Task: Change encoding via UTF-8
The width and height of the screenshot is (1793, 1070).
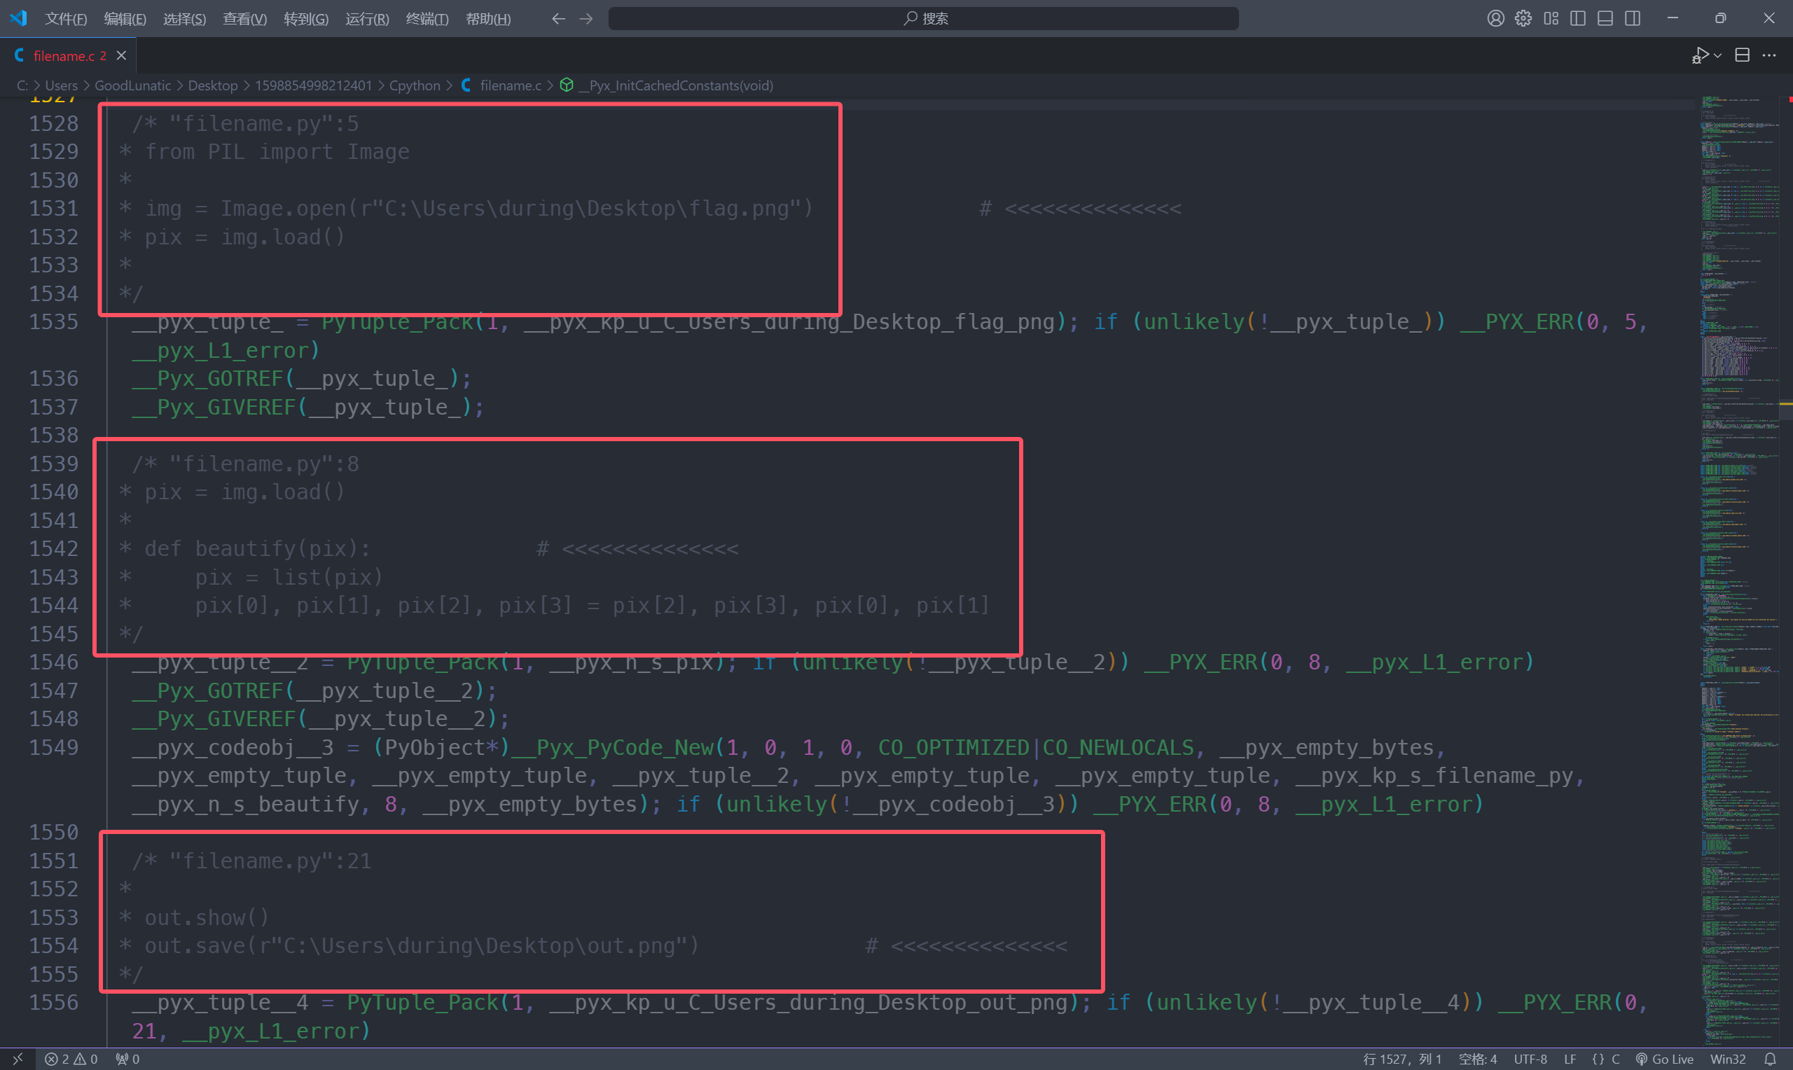Action: tap(1530, 1059)
